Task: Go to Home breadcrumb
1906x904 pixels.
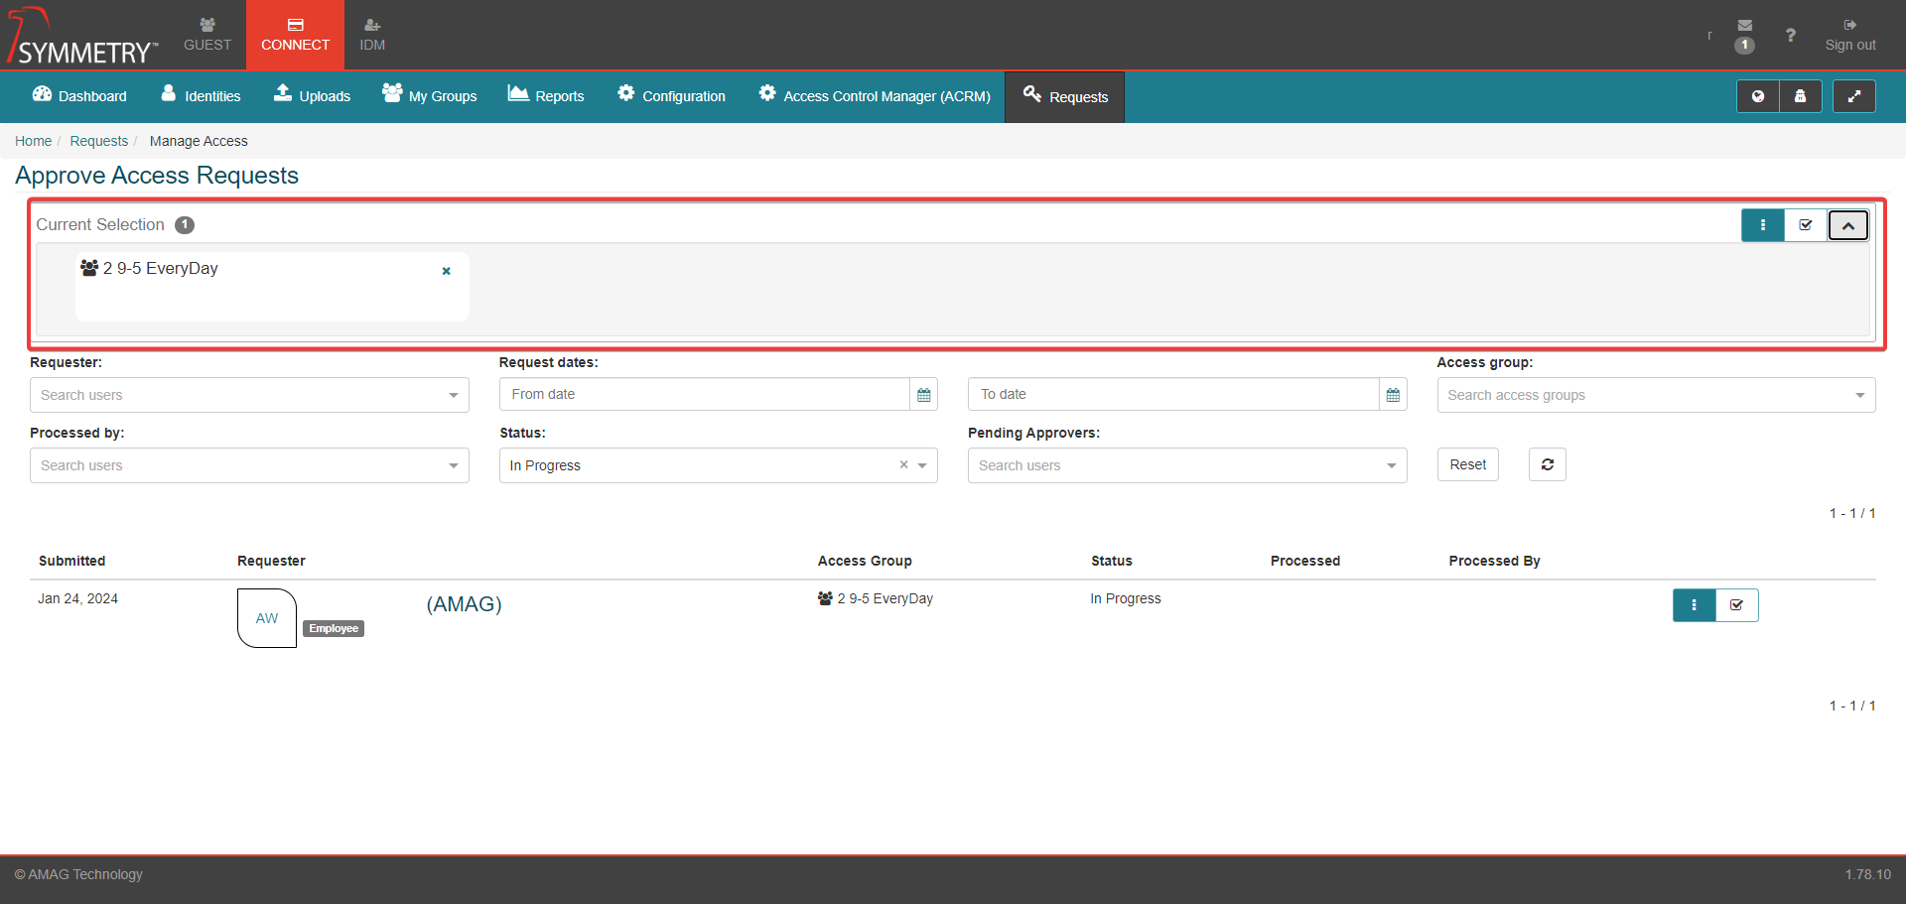Action: coord(34,141)
